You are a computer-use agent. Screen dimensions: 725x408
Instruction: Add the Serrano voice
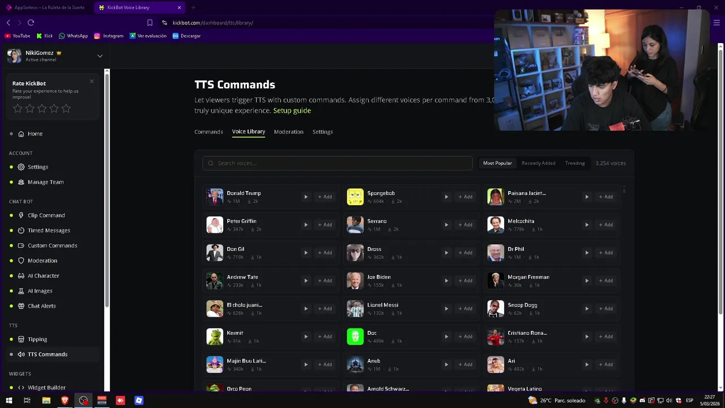point(465,225)
